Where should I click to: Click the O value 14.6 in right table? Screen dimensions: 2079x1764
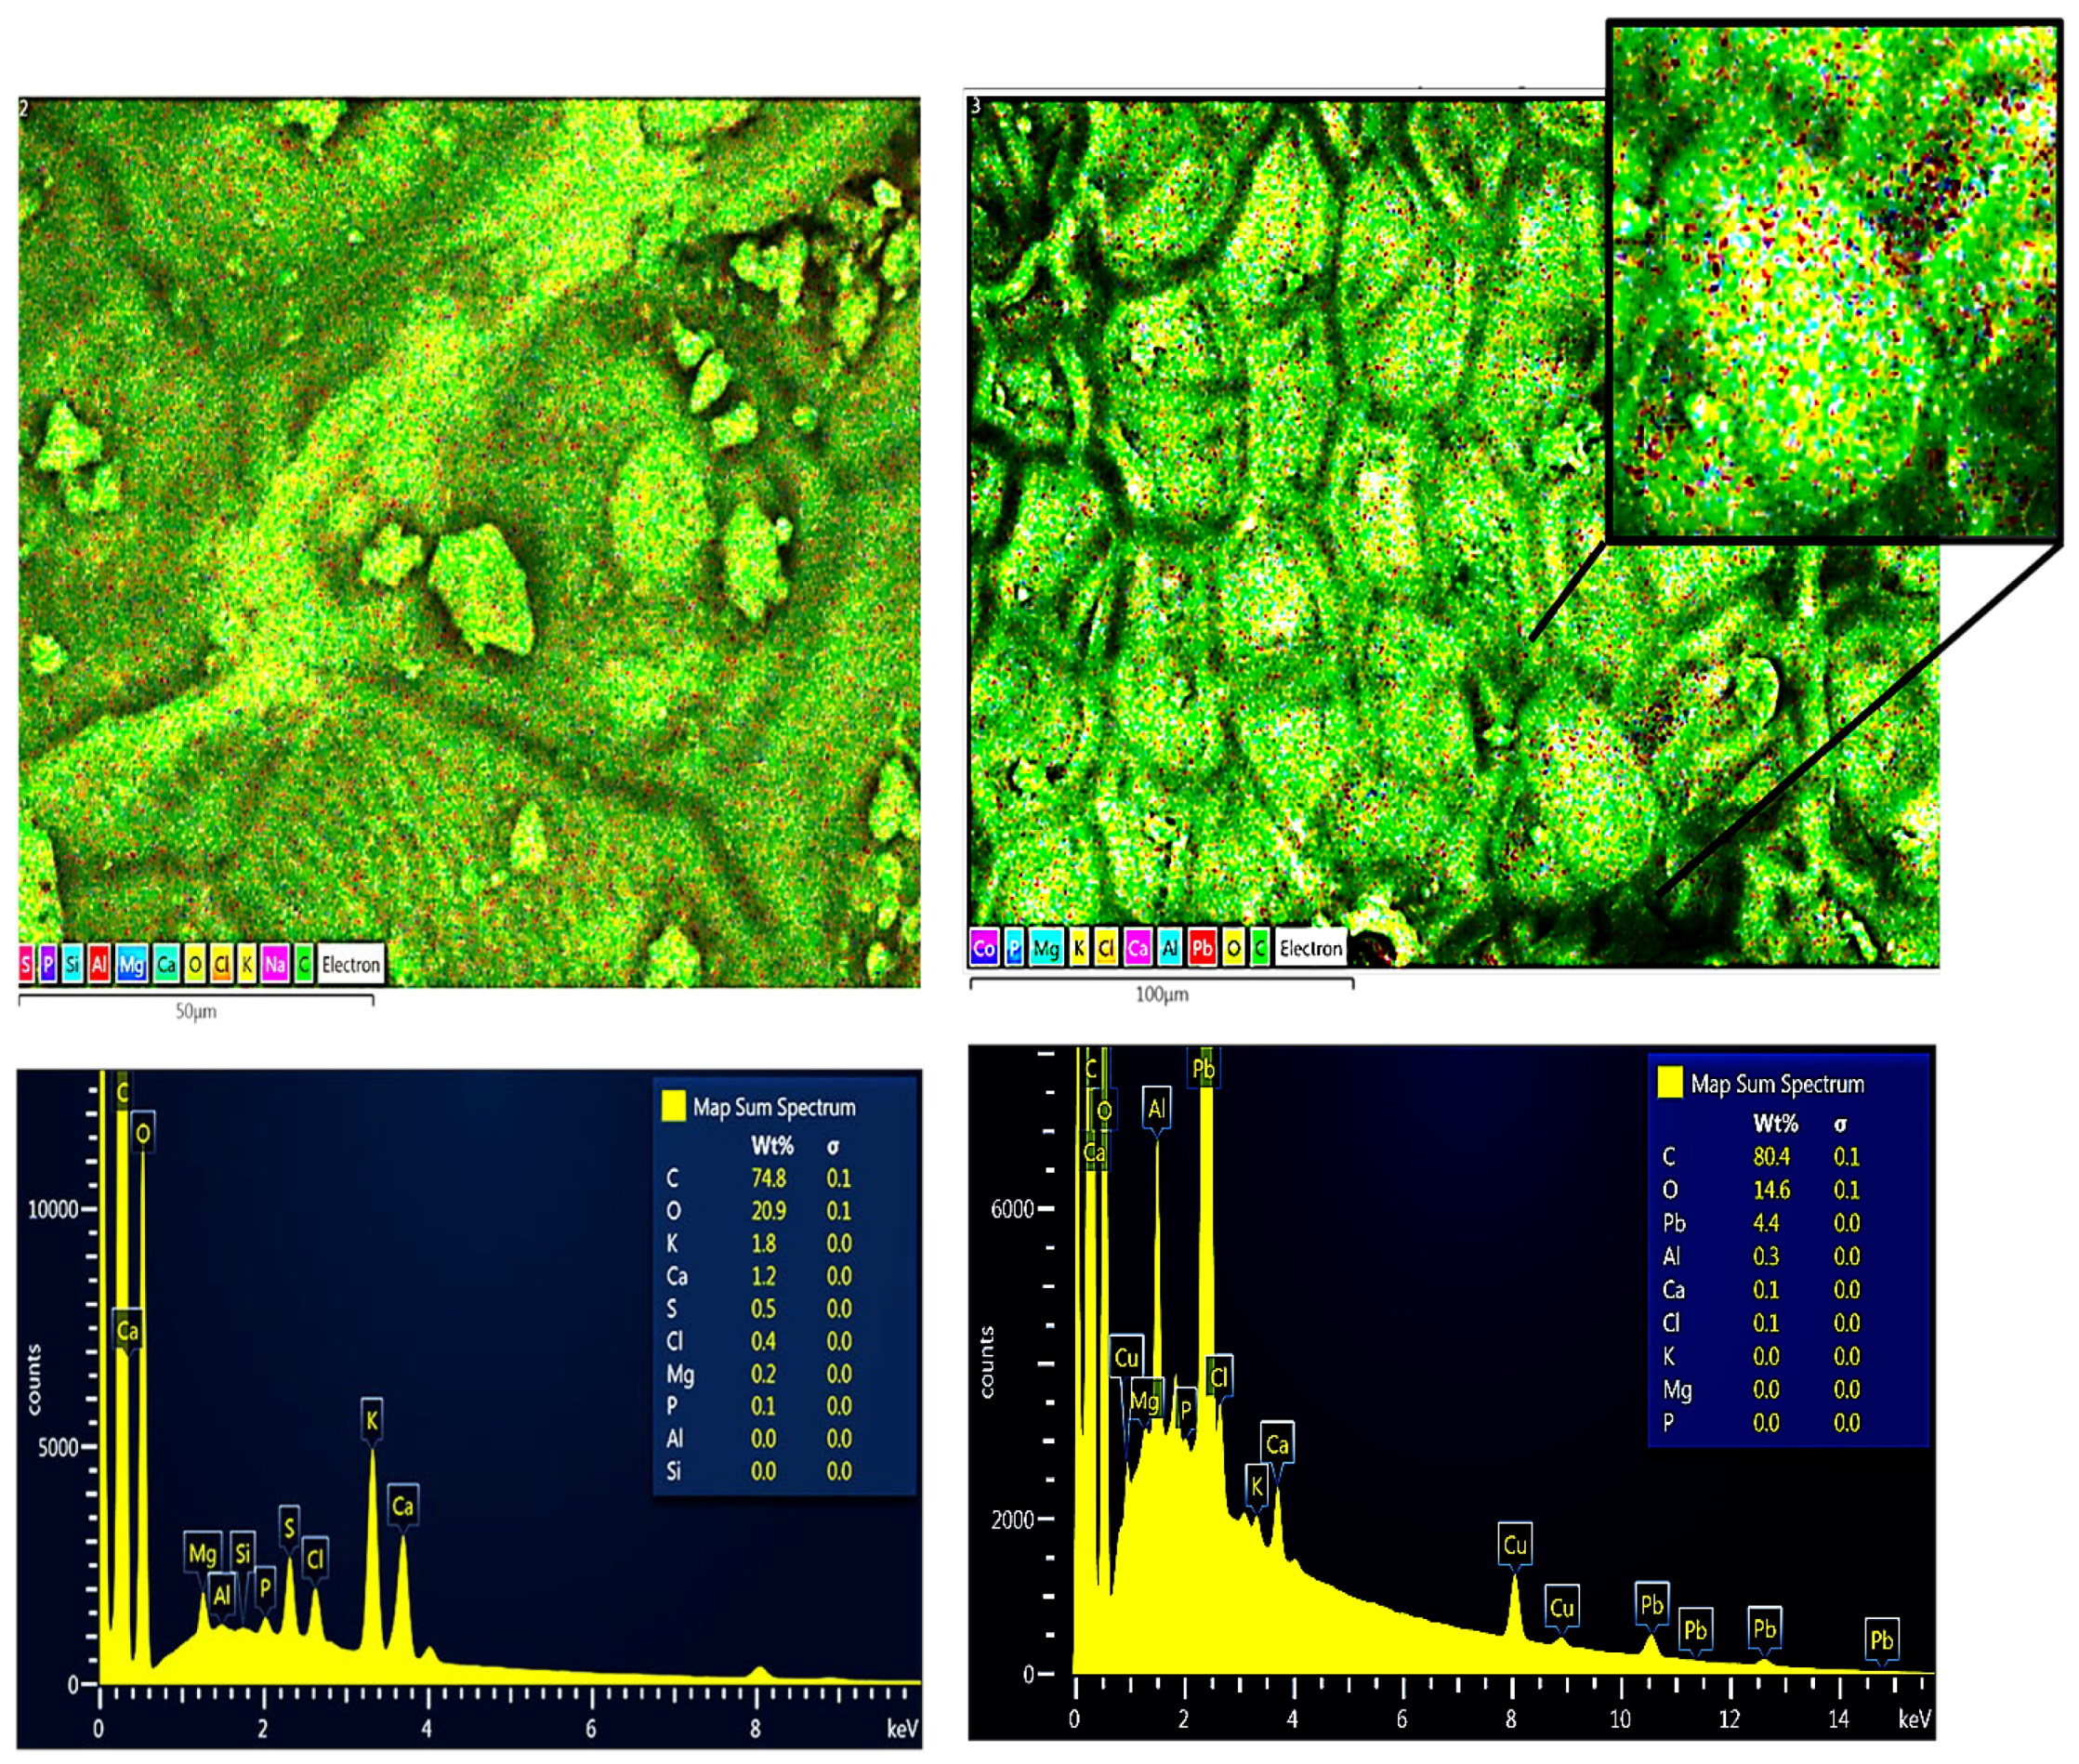pos(1771,1189)
